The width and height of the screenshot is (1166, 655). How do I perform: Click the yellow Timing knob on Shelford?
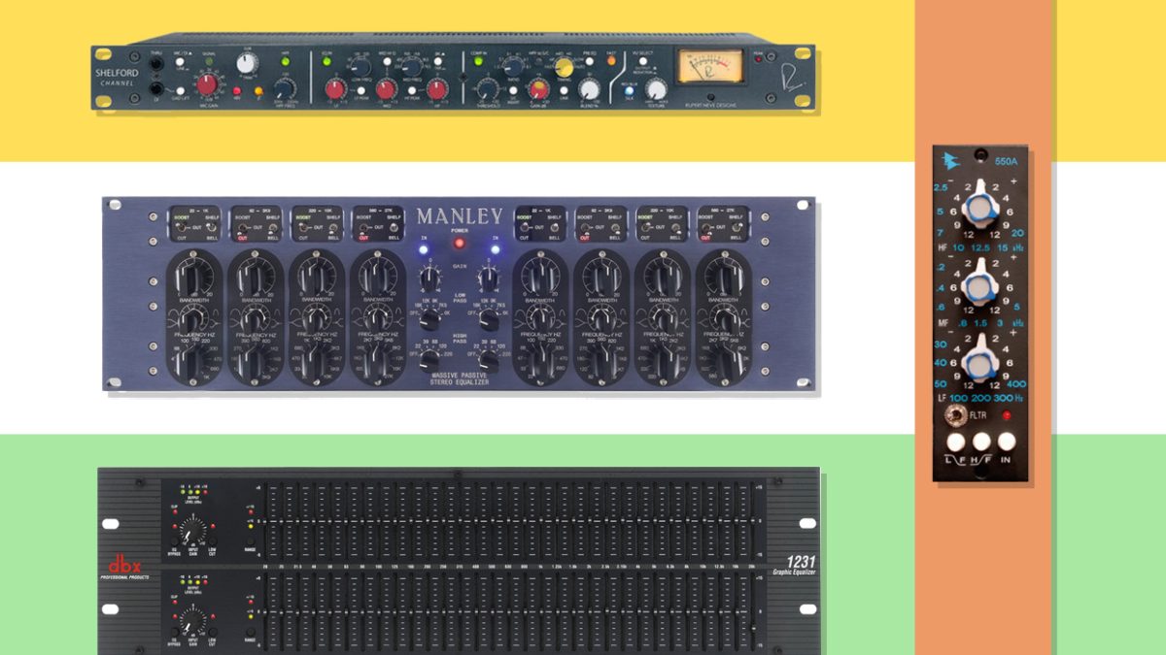coord(563,66)
